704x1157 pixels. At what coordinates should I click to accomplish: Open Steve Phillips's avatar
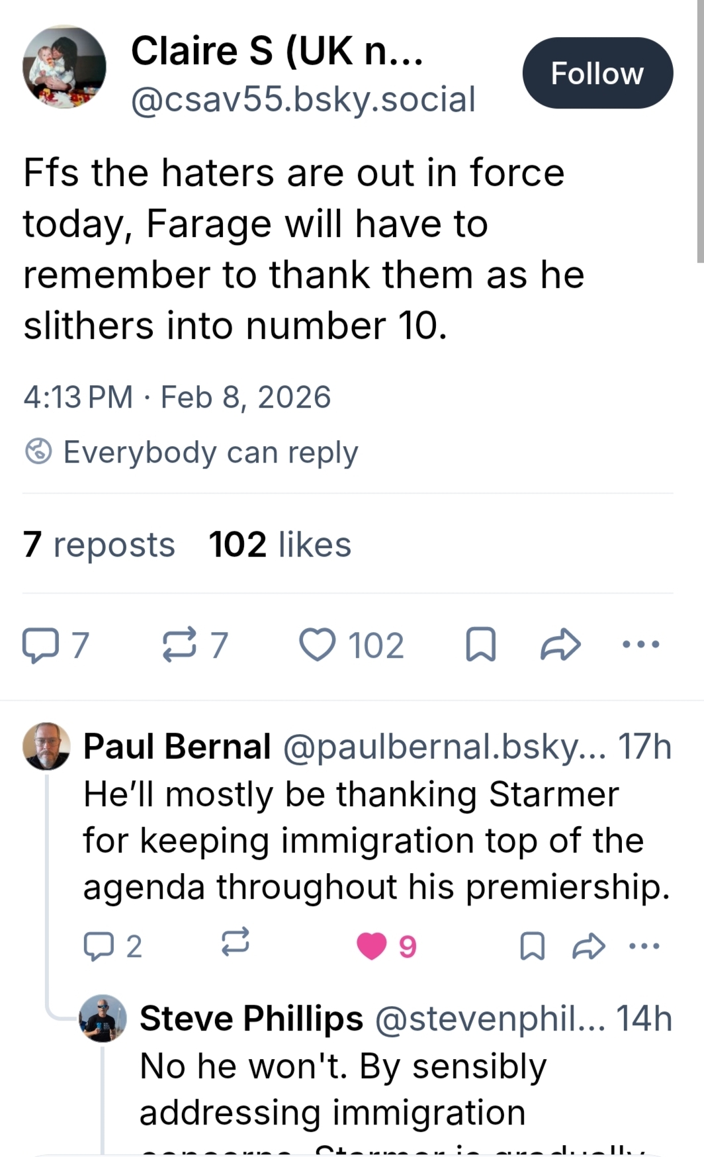[103, 1018]
